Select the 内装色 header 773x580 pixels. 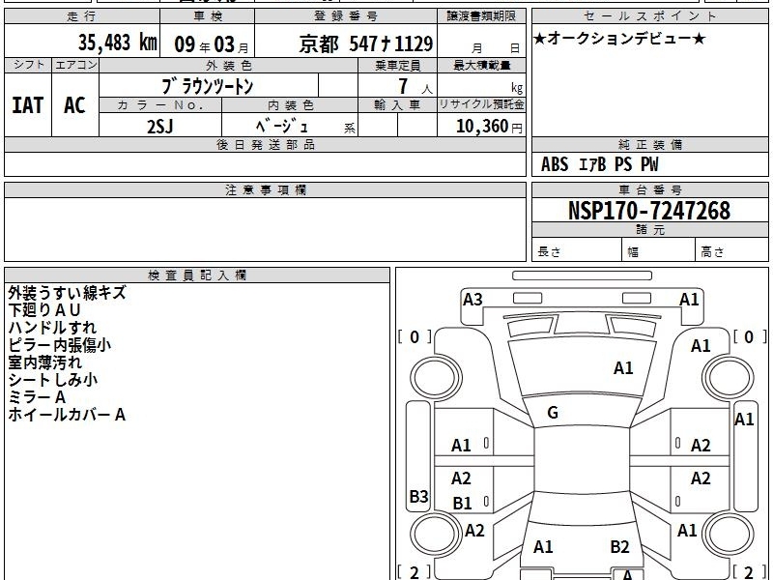click(291, 105)
